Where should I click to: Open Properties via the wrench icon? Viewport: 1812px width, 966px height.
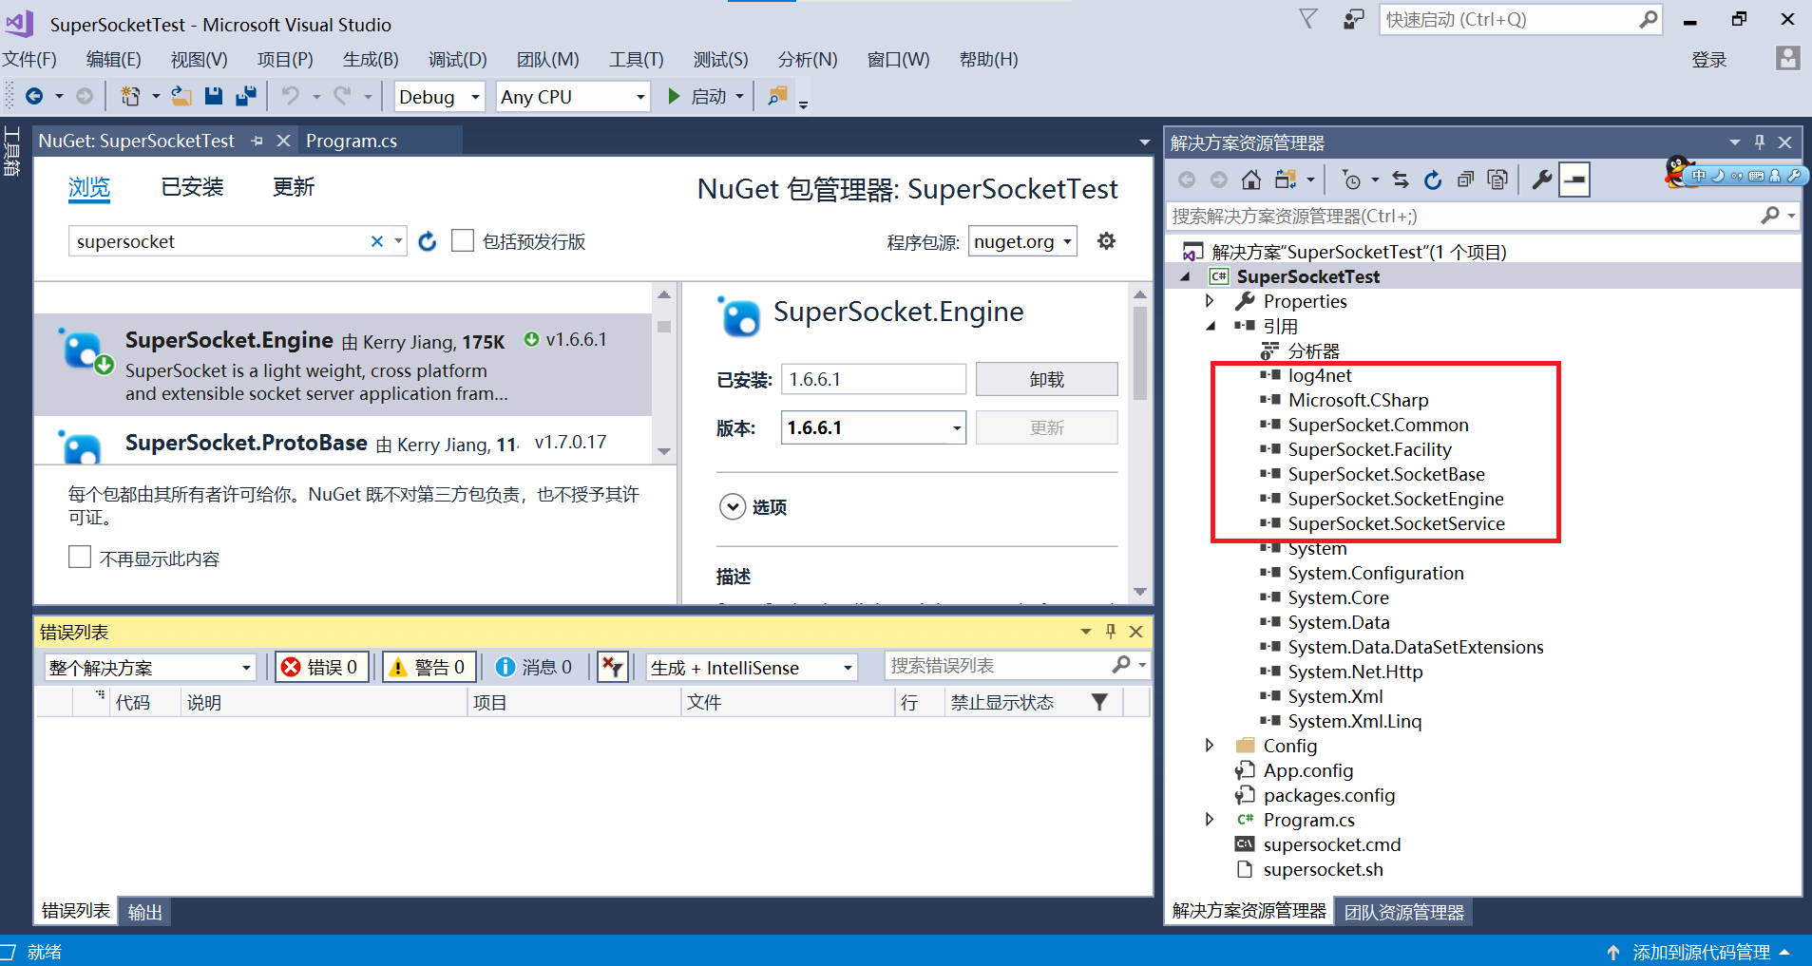tap(1542, 179)
